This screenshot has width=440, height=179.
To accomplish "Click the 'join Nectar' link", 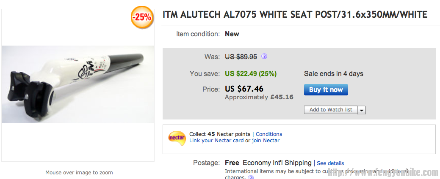I will 266,141.
